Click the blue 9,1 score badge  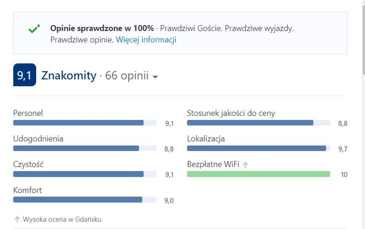[x=25, y=75]
